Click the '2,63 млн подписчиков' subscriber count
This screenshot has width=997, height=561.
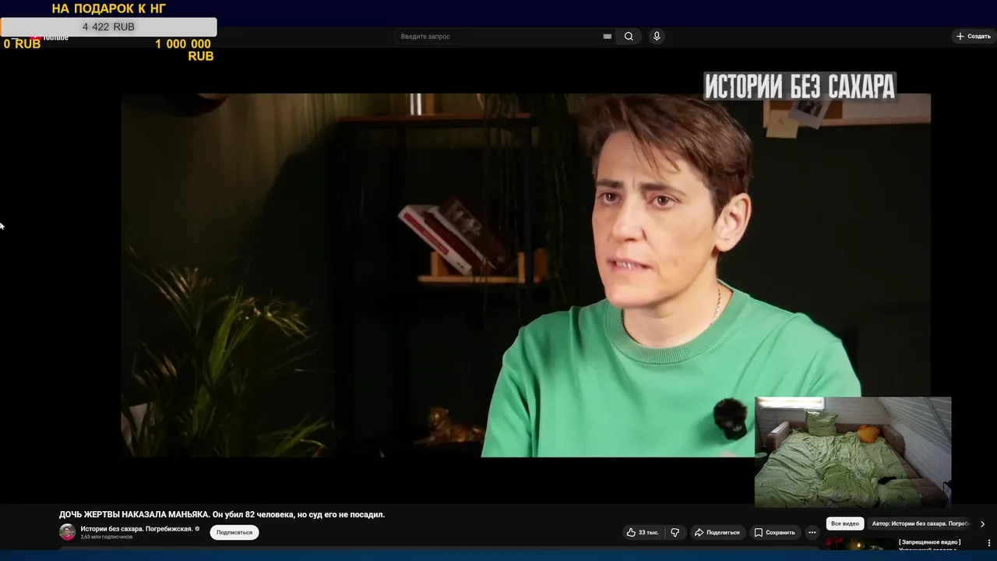[107, 538]
